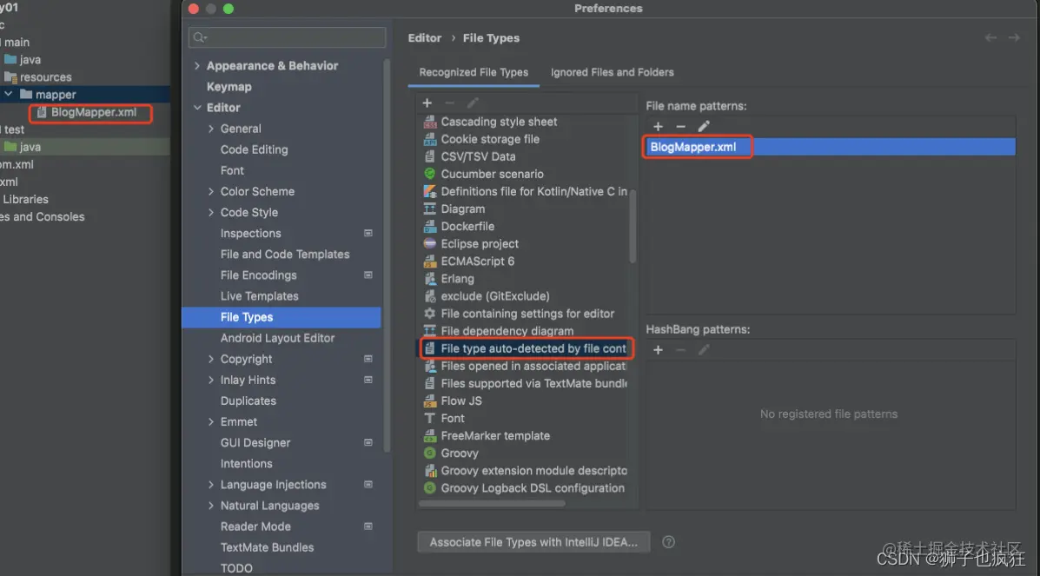Click the Flow JS file type icon
1040x576 pixels.
pyautogui.click(x=430, y=401)
